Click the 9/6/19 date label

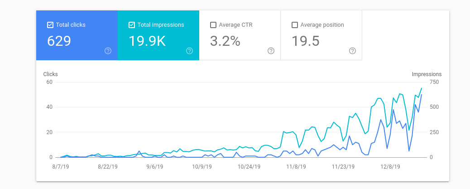pos(155,166)
